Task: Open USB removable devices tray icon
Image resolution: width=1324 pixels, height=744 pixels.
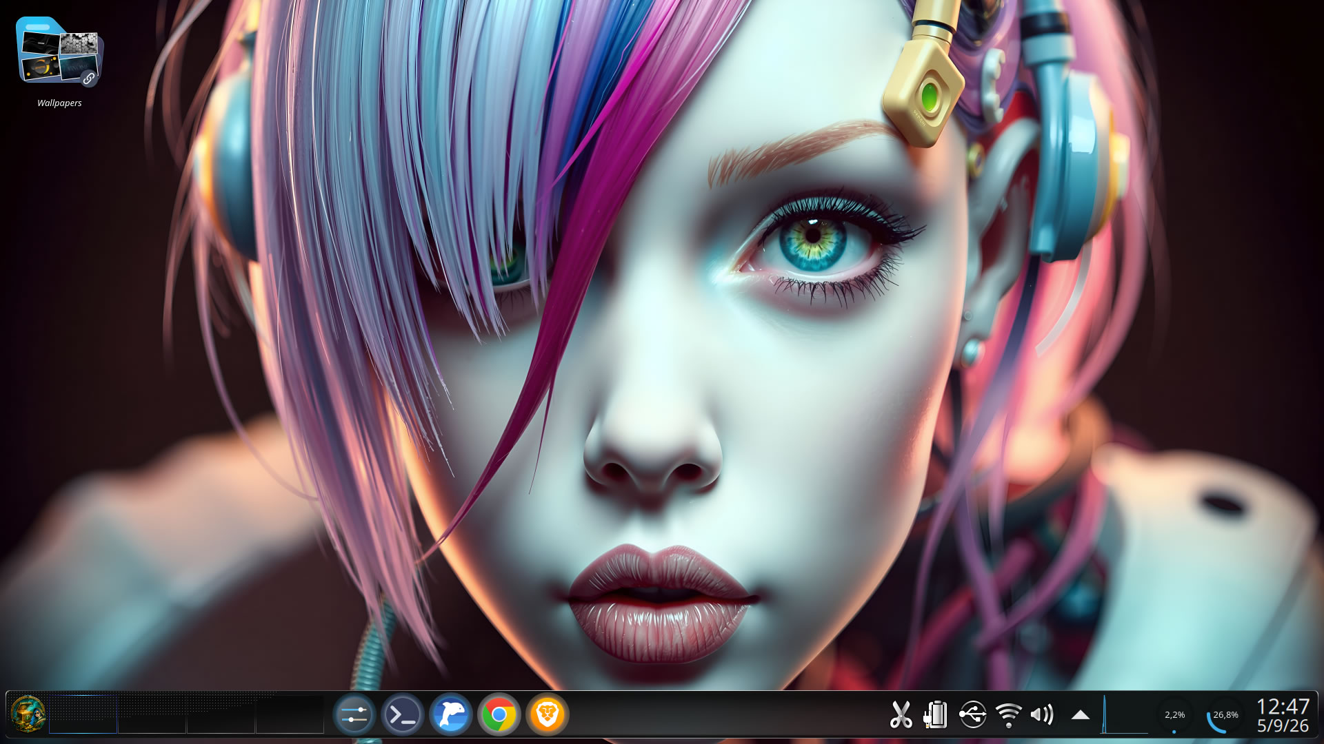Action: 972,714
